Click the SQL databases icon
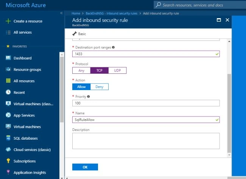Image resolution: width=246 pixels, height=179 pixels. [8, 138]
